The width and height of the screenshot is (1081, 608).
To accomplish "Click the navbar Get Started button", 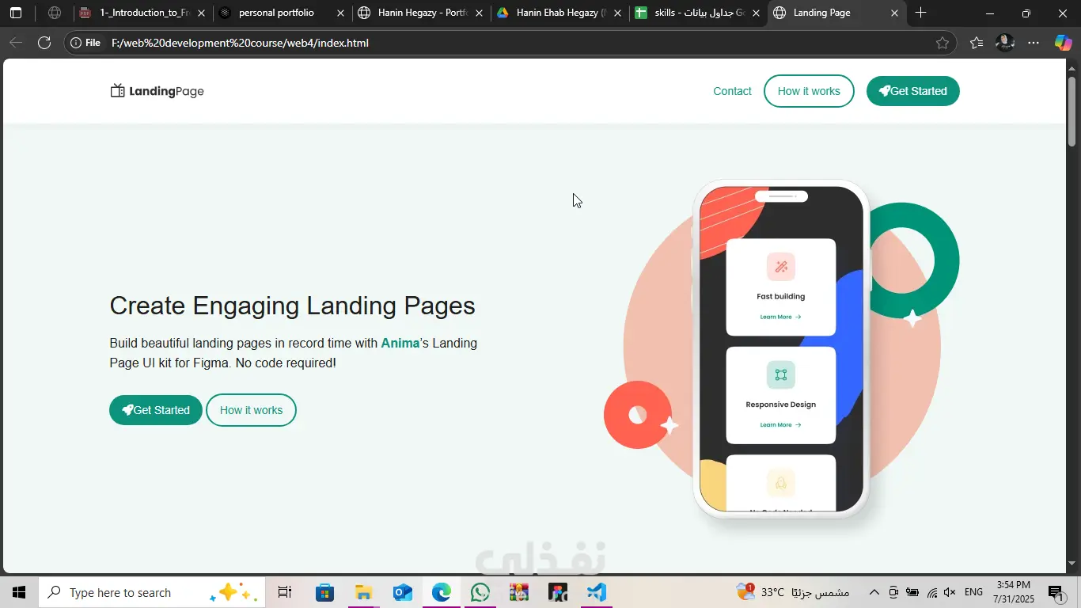I will [913, 91].
